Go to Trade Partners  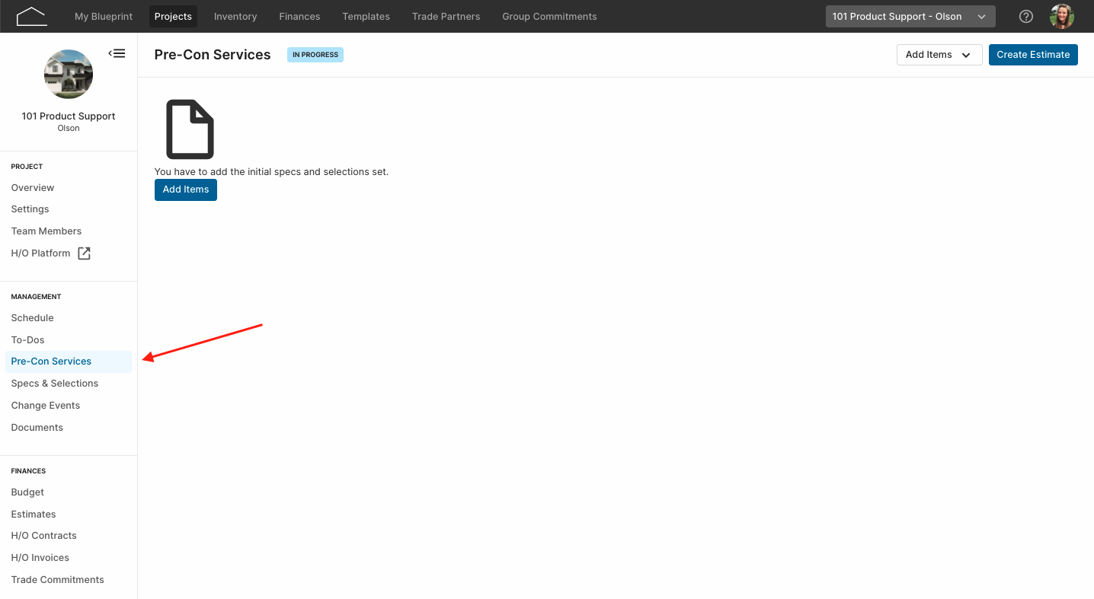coord(446,16)
